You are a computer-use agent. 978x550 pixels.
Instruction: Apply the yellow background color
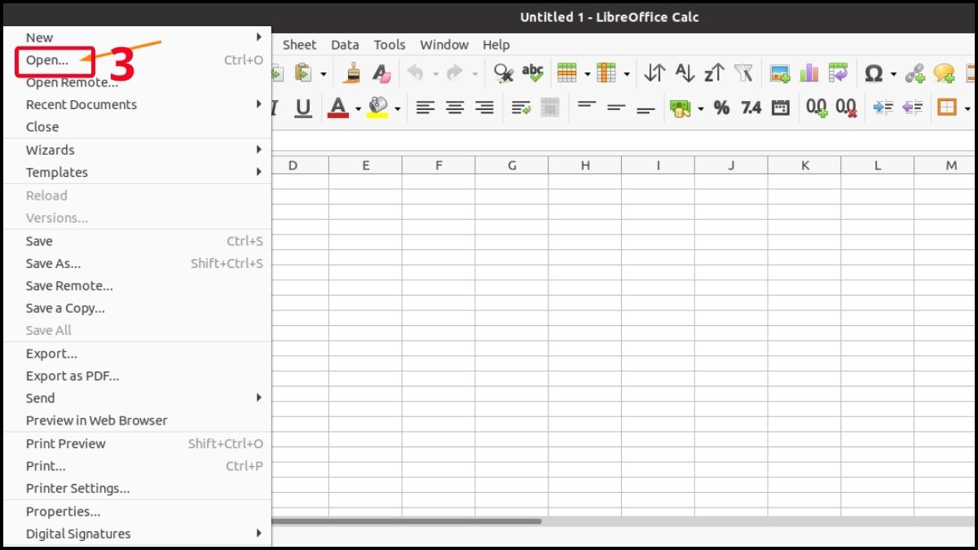pos(377,107)
